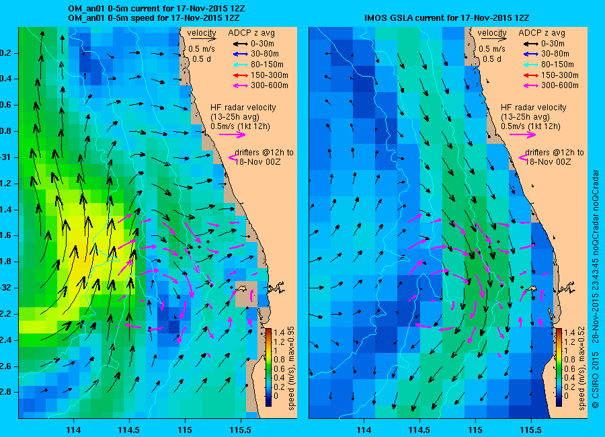Screen dimensions: 605x437
Task: Click the red 150-300m arrow in right legend
Action: tap(530, 75)
